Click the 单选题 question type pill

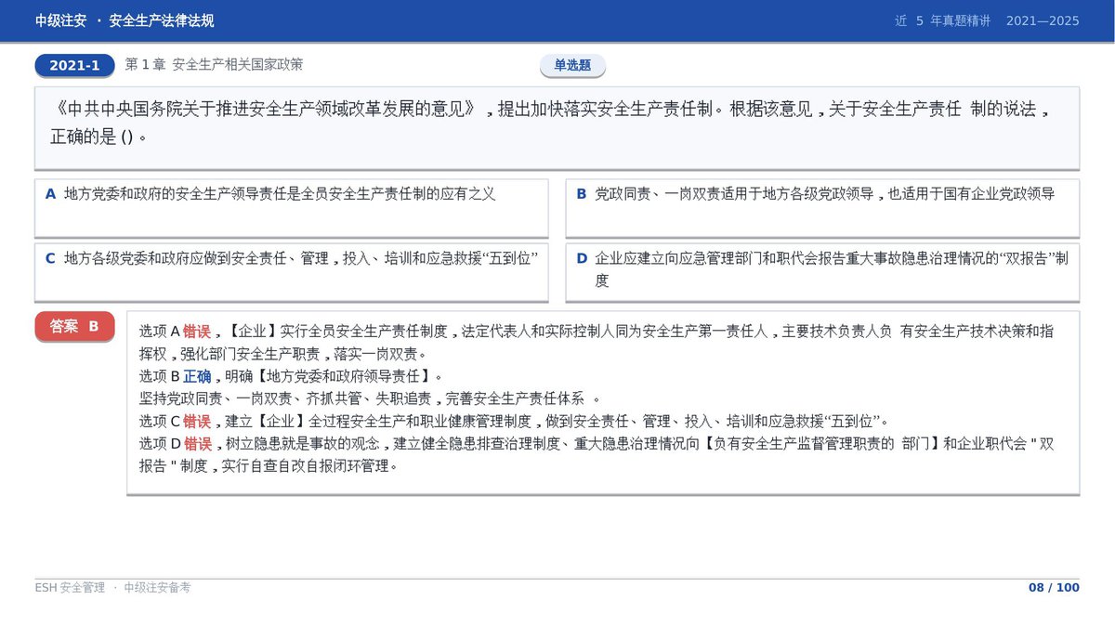click(x=572, y=65)
